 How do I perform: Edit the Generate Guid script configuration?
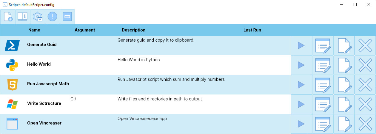pos(323,45)
